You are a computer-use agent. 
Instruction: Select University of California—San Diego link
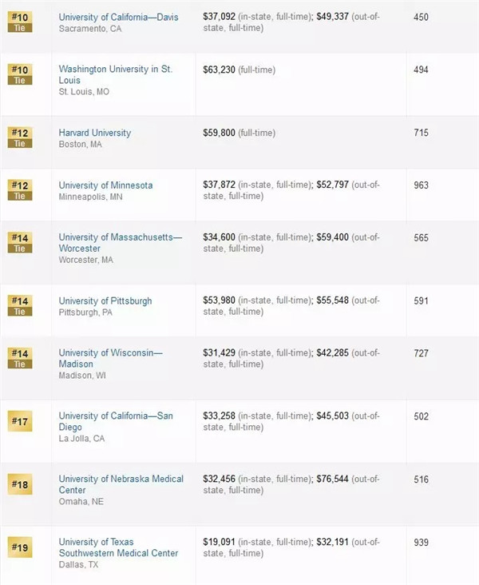[115, 421]
